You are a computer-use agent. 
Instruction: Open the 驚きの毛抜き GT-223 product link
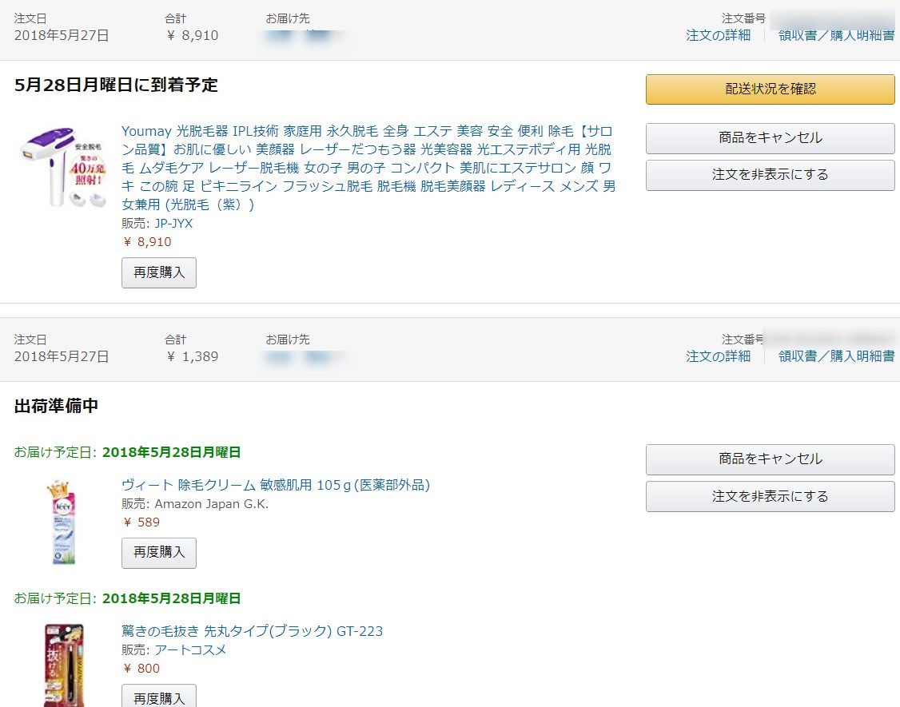252,631
